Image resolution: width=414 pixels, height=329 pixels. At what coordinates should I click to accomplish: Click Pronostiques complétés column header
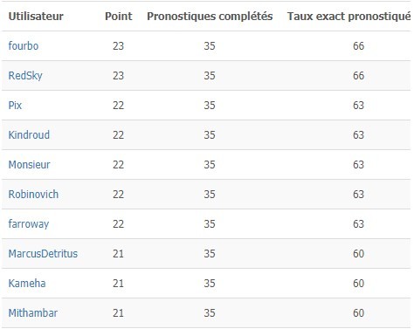pos(210,17)
